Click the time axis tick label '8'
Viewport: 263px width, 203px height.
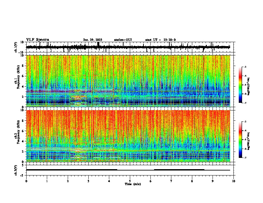click(192, 181)
